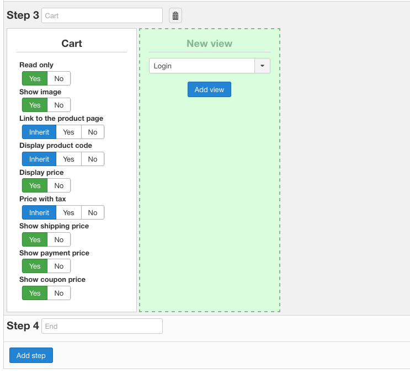Image resolution: width=410 pixels, height=374 pixels.
Task: Disable Display price with No
Action: pos(59,185)
